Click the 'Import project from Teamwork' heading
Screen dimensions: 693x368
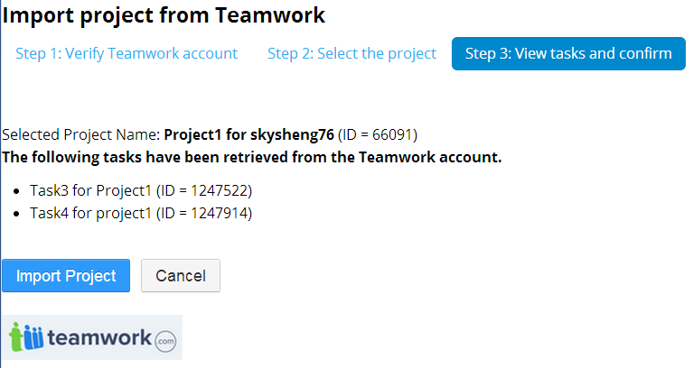tap(164, 15)
